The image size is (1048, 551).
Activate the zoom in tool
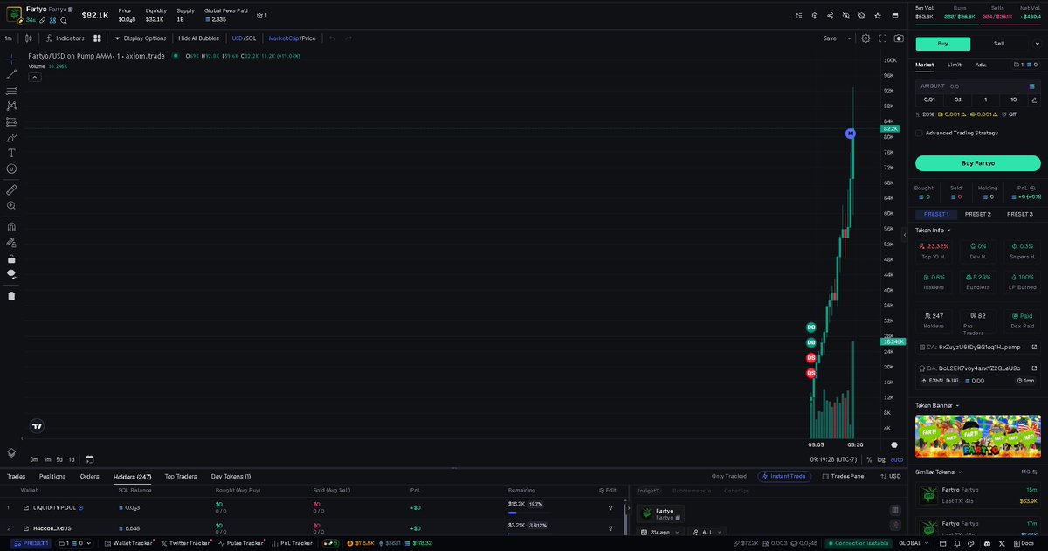pos(11,205)
